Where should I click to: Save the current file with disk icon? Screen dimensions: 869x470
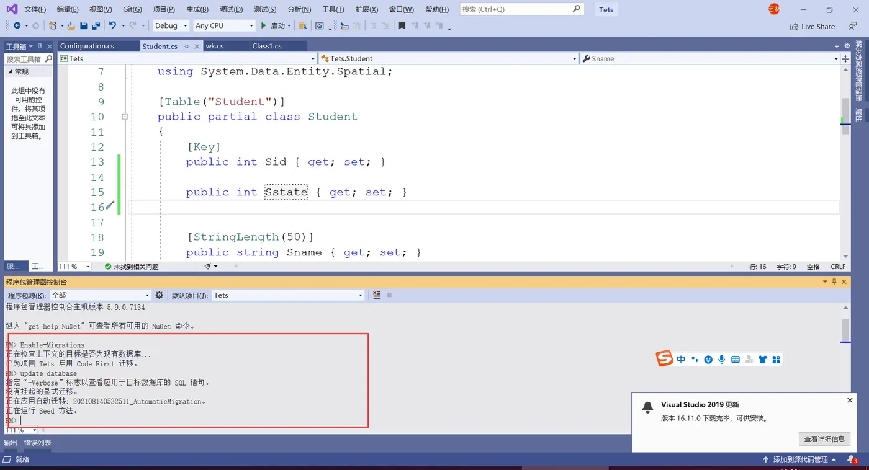pyautogui.click(x=84, y=25)
